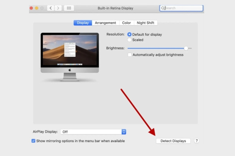This screenshot has width=235, height=156.
Task: Click the Resolution: label
Action: tap(116, 34)
